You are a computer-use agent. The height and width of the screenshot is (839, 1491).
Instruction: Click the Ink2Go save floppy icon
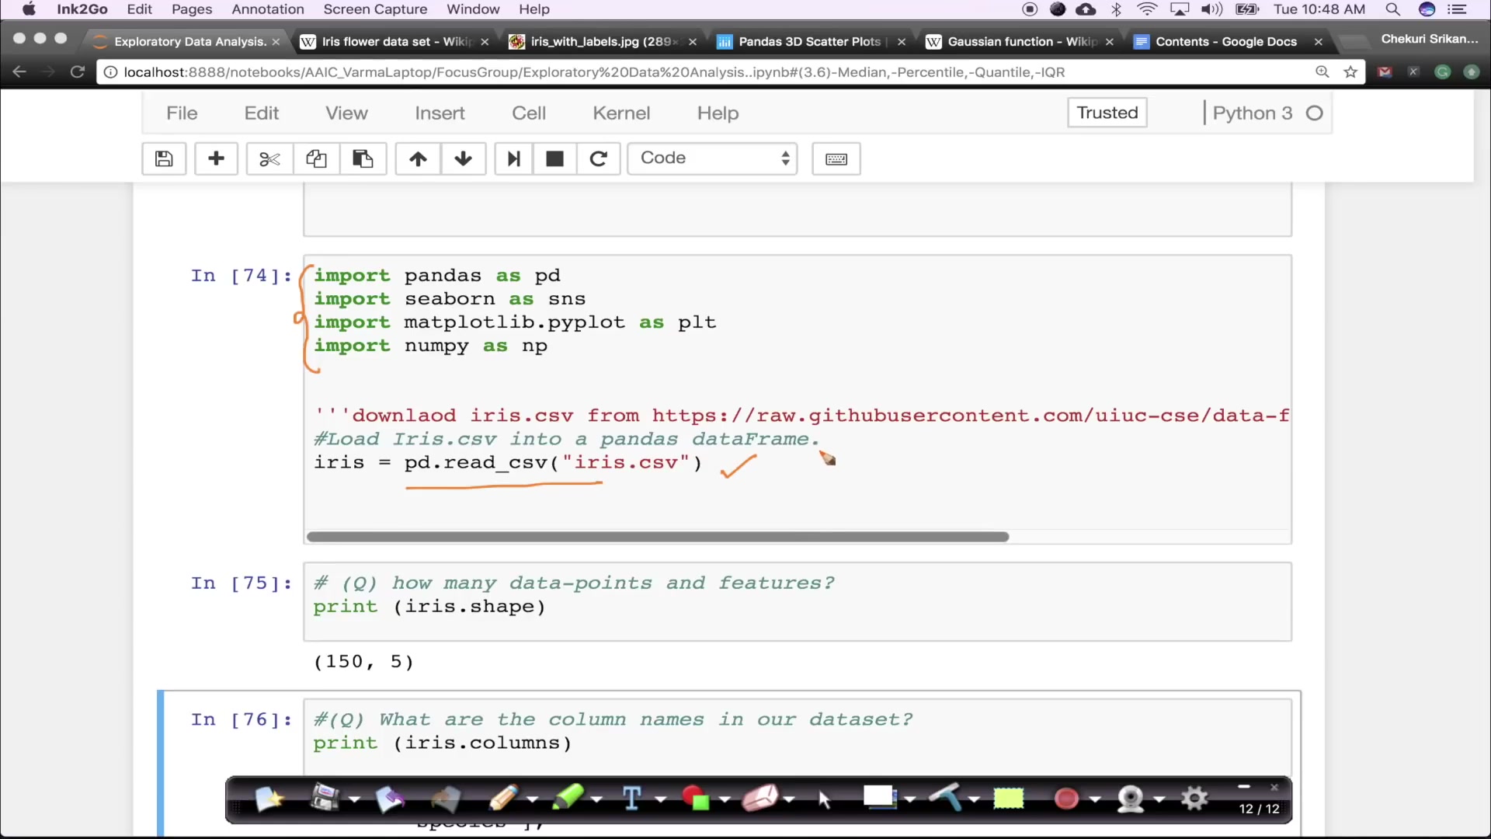tap(325, 798)
